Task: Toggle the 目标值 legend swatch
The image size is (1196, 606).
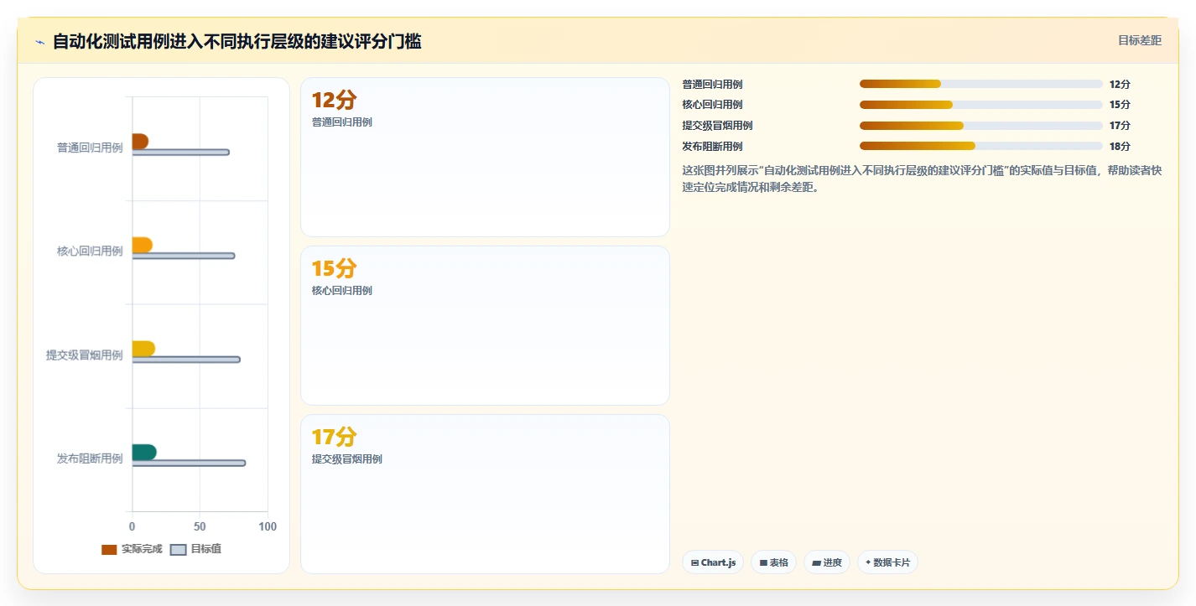Action: pyautogui.click(x=178, y=550)
